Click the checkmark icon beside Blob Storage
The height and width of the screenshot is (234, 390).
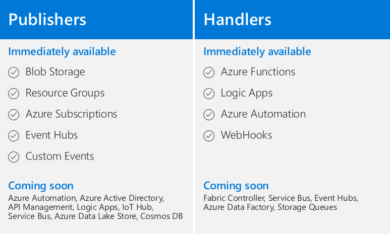tap(14, 73)
